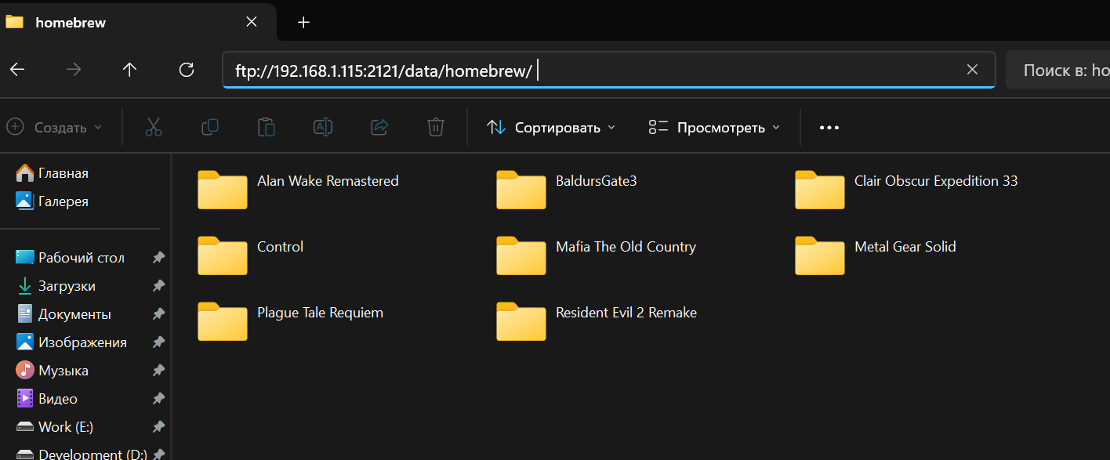Open Clair Obscur Expedition 33 folder icon

point(820,190)
